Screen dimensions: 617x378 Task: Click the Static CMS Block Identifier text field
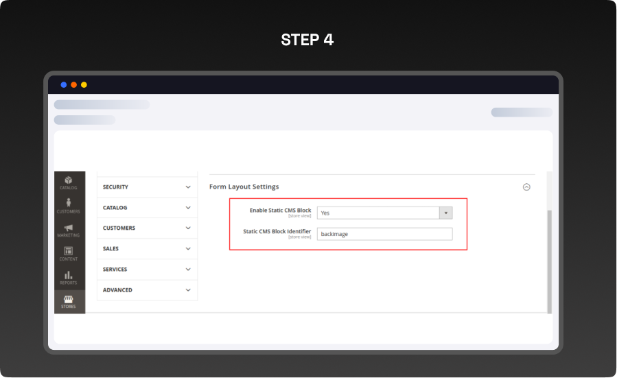(x=384, y=234)
